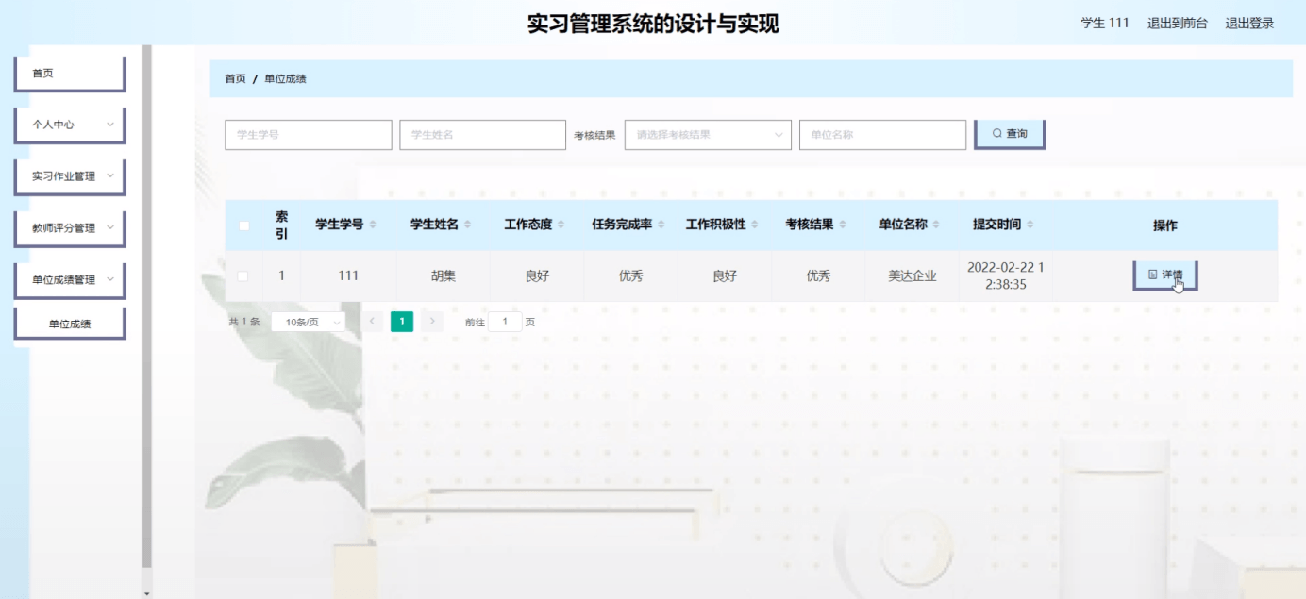Image resolution: width=1306 pixels, height=599 pixels.
Task: Click the 美达企业 unit name cell
Action: pos(913,276)
